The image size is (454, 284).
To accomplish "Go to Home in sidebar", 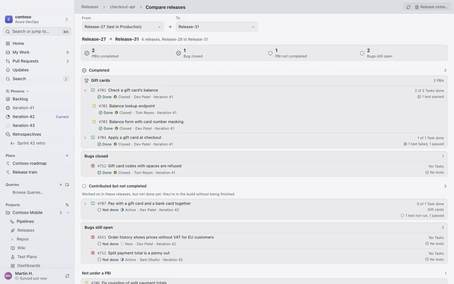I will [37, 44].
